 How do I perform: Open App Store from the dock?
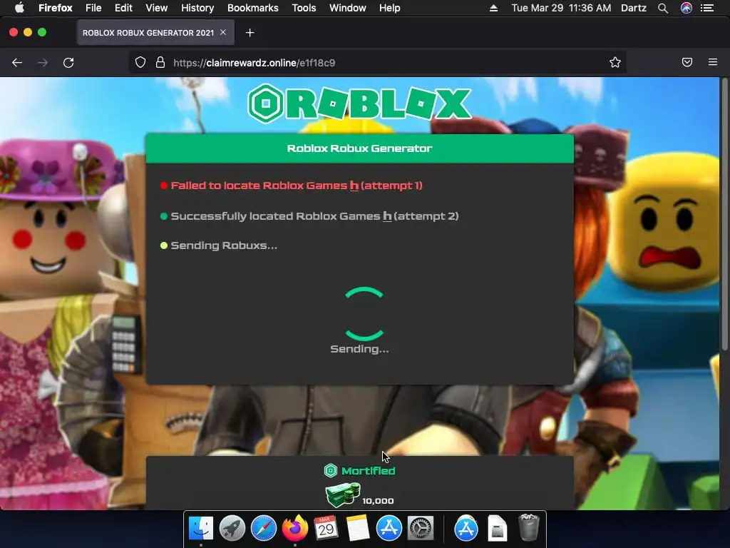tap(389, 528)
